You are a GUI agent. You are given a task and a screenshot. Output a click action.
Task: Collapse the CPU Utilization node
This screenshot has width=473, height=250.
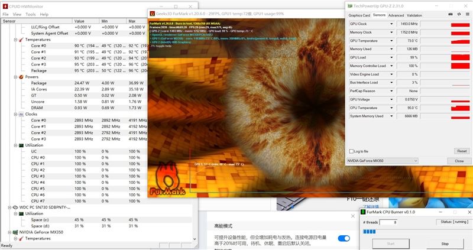[15, 145]
